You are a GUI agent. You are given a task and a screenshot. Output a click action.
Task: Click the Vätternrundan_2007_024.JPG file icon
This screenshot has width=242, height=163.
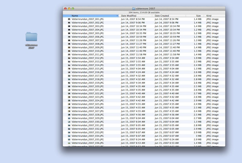click(x=69, y=101)
